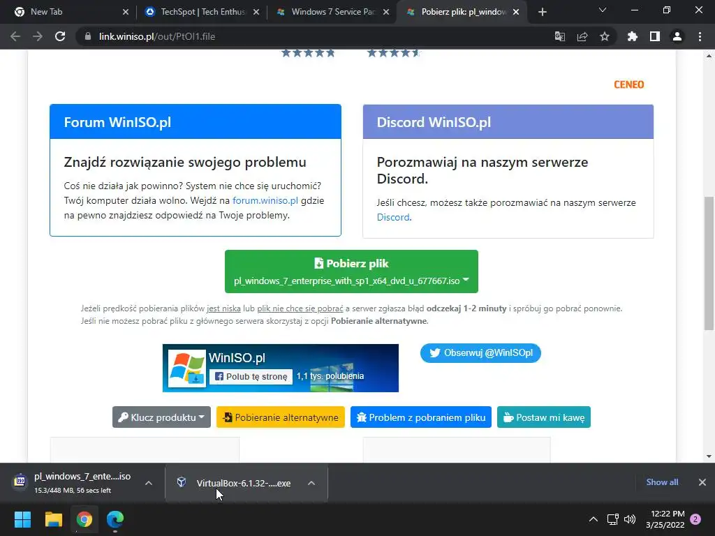Close the Windows 7 Service Pack tab
The height and width of the screenshot is (536, 715).
tap(386, 13)
